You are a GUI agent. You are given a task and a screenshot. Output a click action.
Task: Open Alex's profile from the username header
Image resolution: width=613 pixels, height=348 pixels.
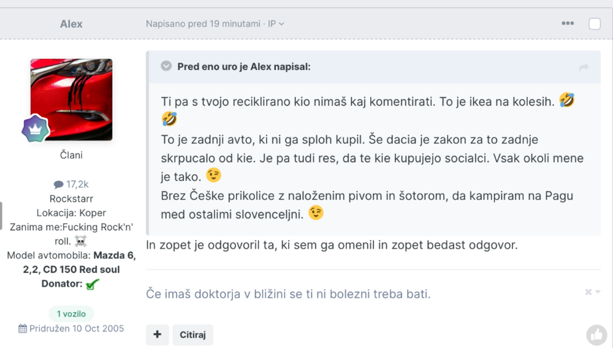click(x=71, y=24)
